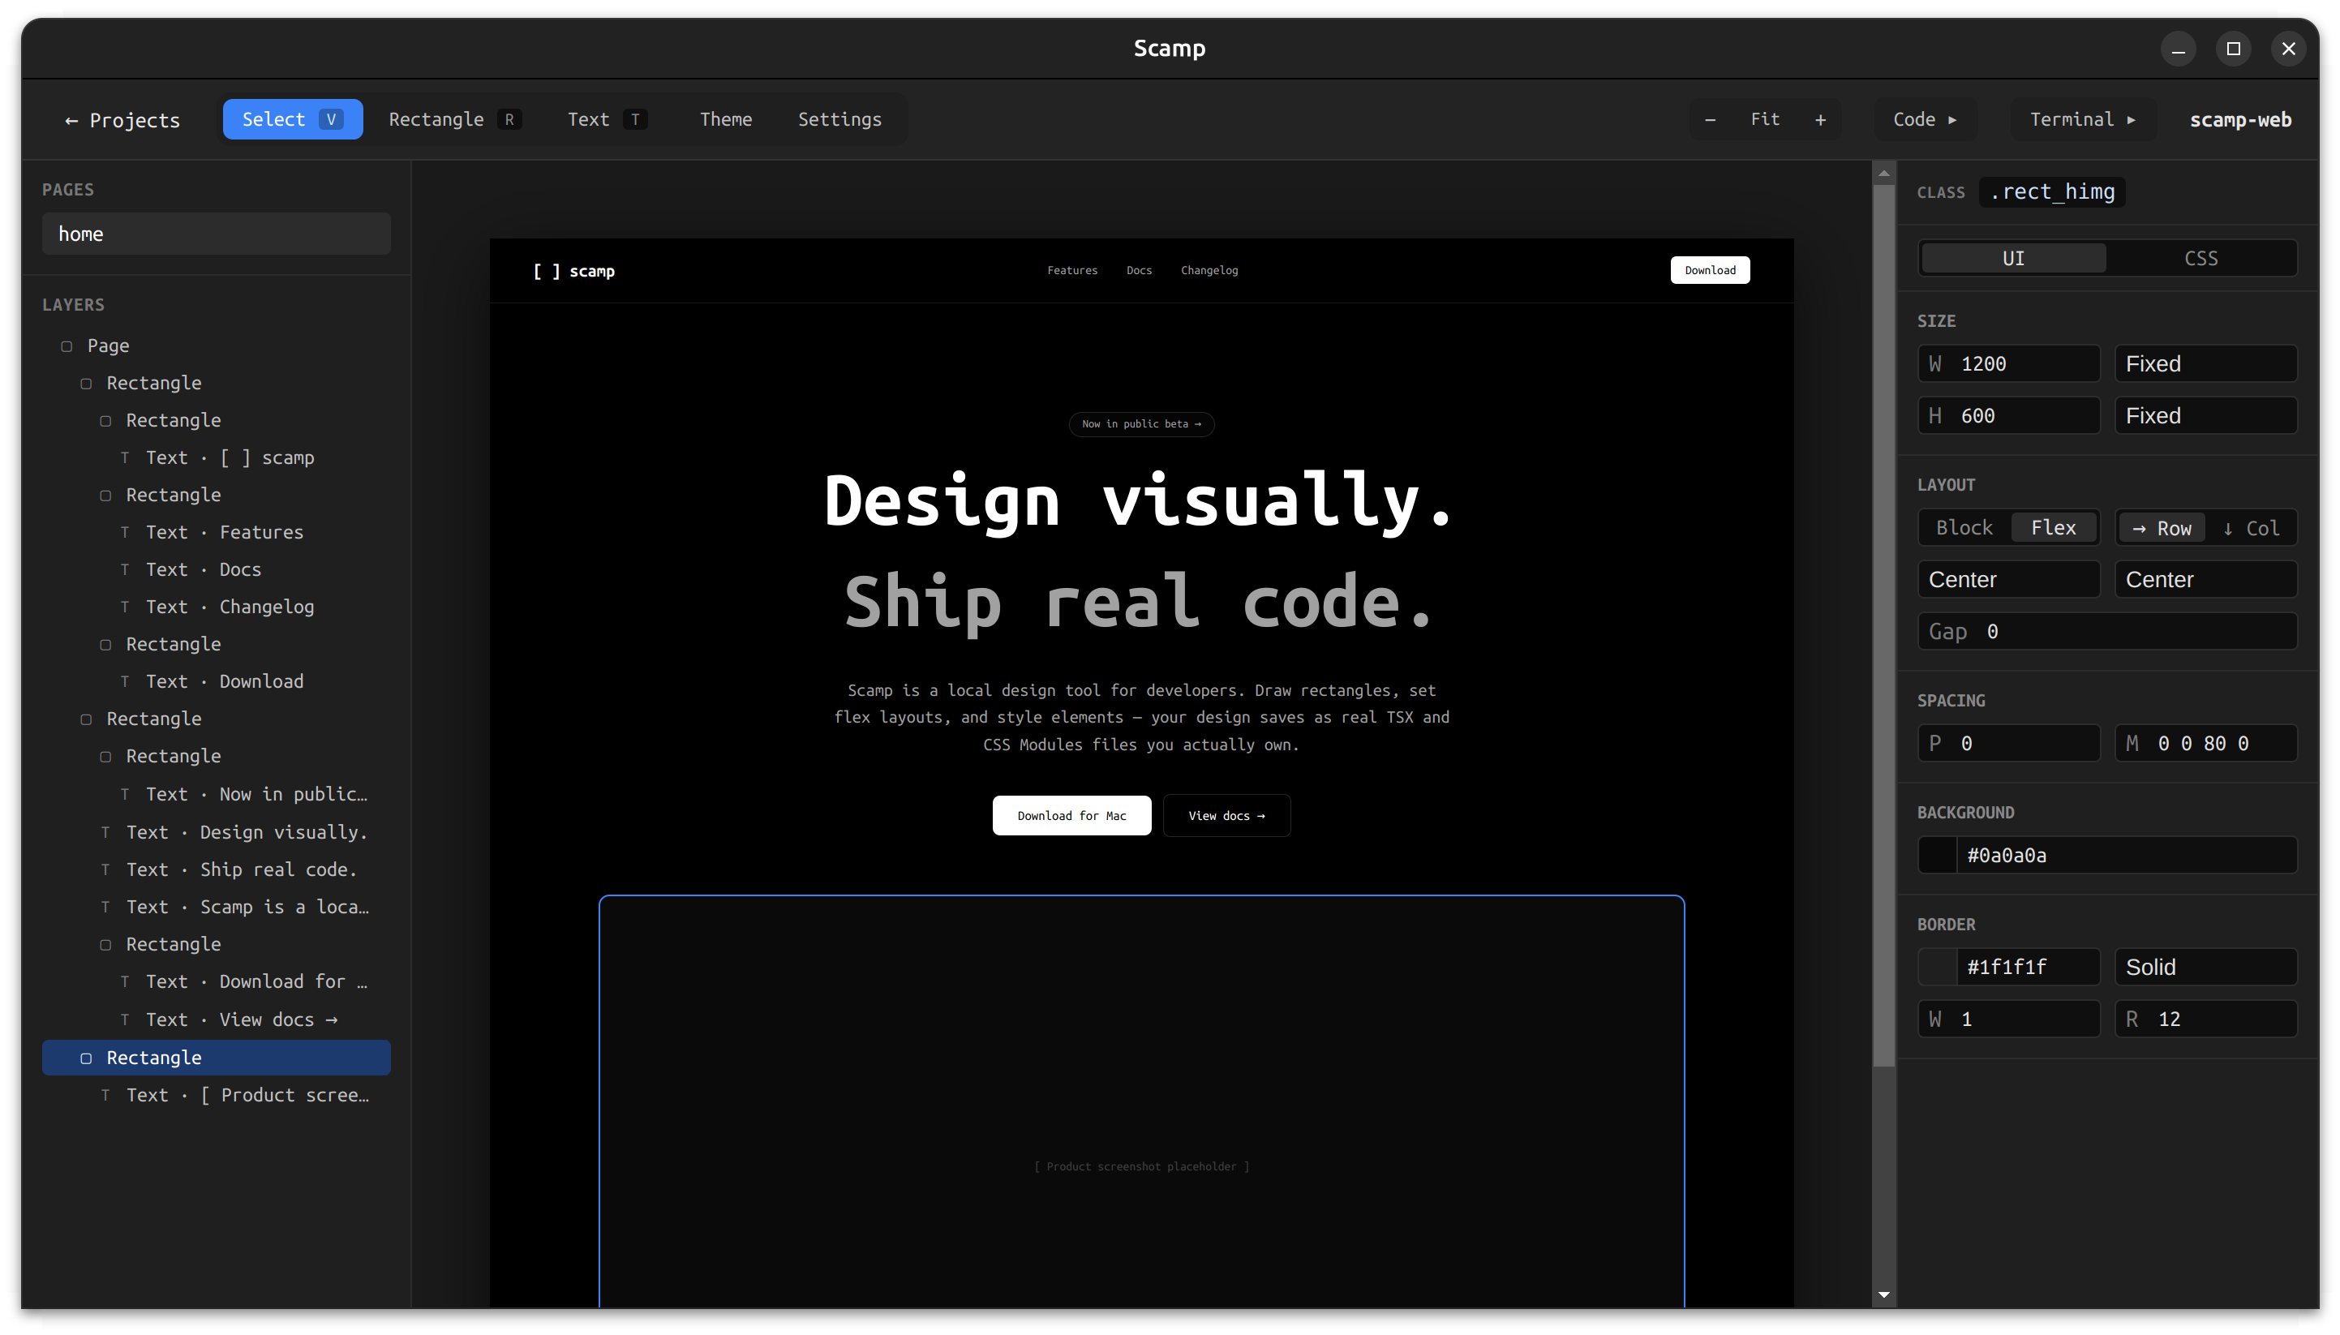
Task: Activate the Rectangle drawing tool
Action: click(x=436, y=118)
